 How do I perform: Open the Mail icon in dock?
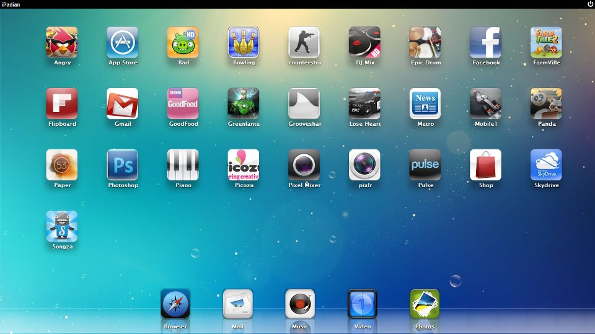(238, 304)
